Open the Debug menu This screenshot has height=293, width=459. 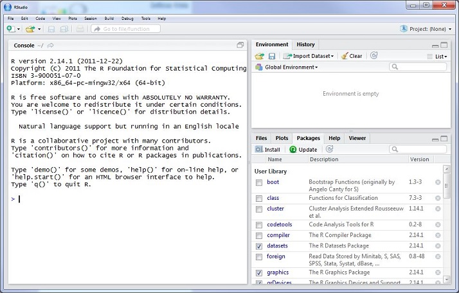tap(127, 19)
